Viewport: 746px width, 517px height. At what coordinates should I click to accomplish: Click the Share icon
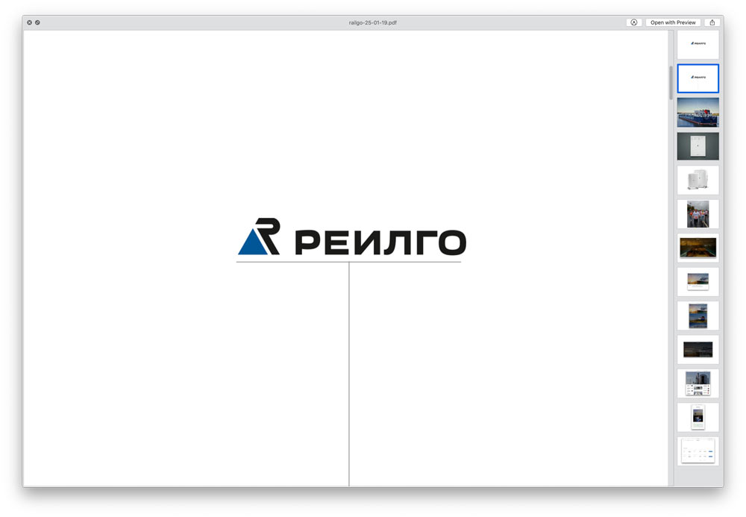click(712, 22)
